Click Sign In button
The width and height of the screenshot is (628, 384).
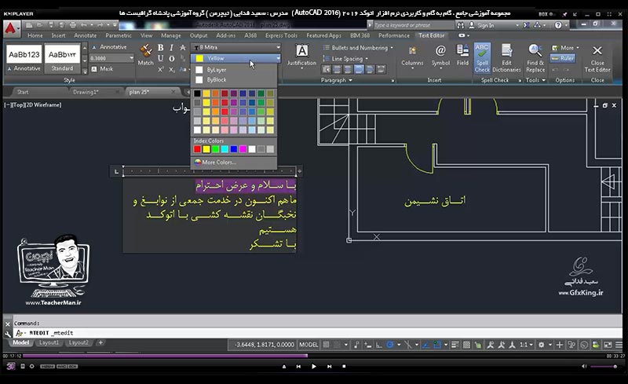[485, 25]
